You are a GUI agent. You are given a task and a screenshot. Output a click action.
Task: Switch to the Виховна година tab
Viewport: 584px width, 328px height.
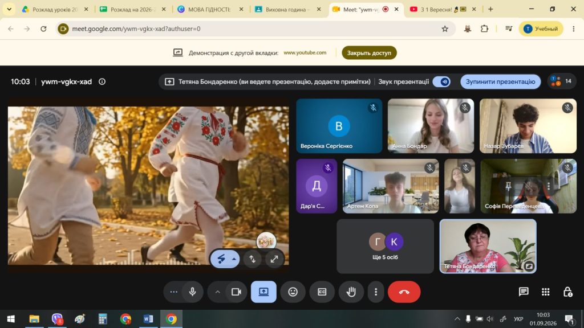tap(287, 9)
